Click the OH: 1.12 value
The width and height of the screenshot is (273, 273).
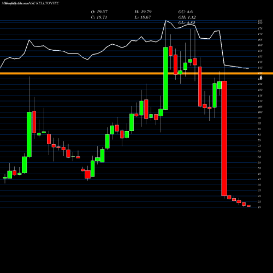pos(187,17)
